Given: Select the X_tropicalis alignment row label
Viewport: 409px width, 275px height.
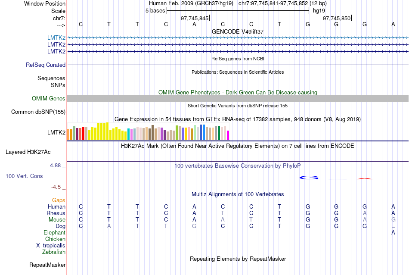Looking at the screenshot, I should (51, 246).
